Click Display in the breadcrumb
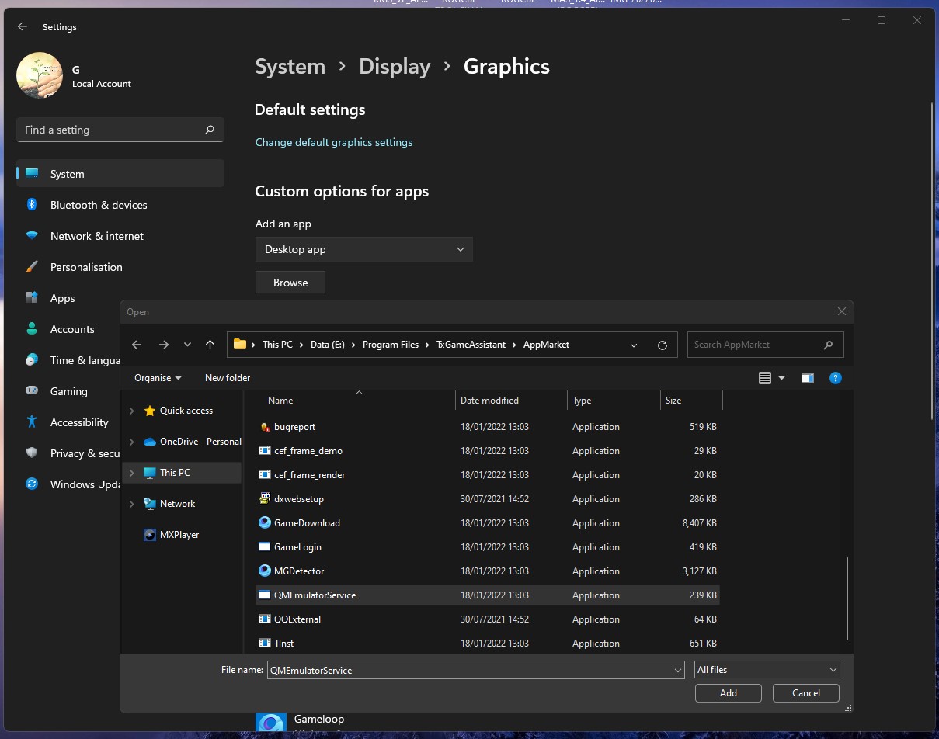The width and height of the screenshot is (939, 739). coord(395,67)
